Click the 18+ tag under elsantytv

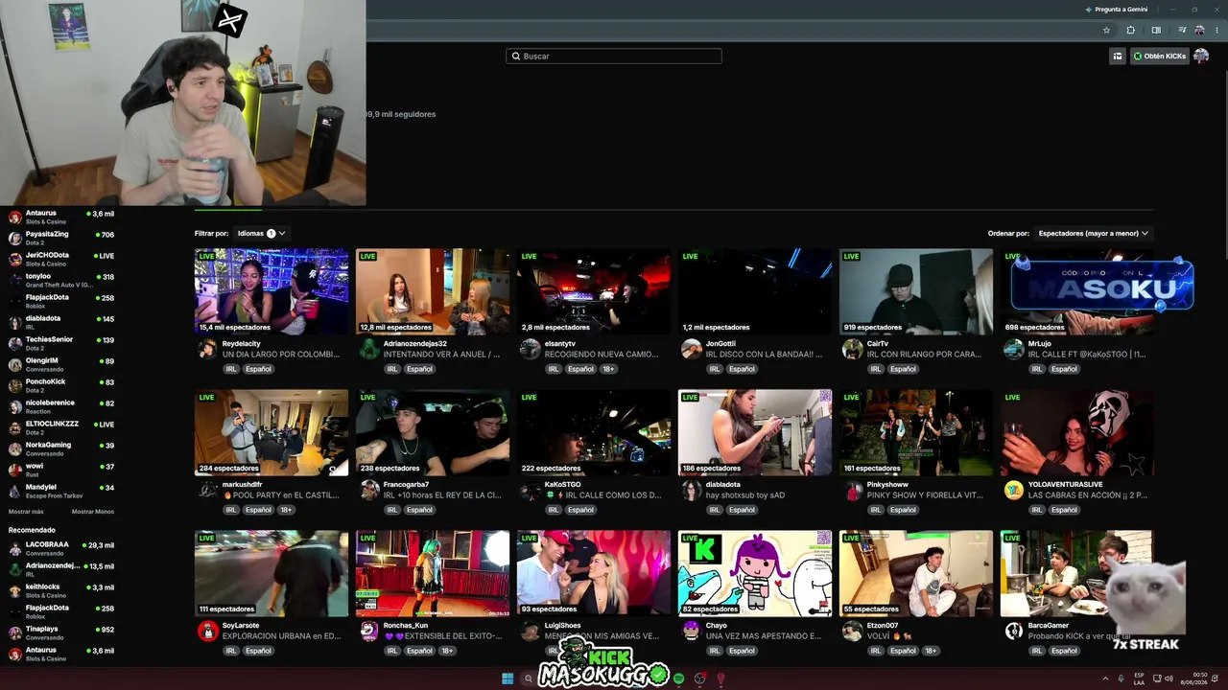pyautogui.click(x=608, y=369)
